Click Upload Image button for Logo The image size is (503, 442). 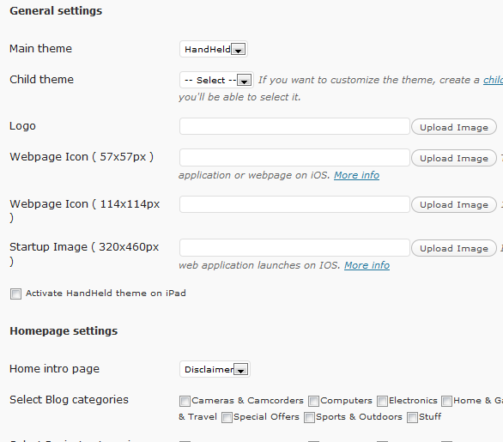[x=454, y=127]
